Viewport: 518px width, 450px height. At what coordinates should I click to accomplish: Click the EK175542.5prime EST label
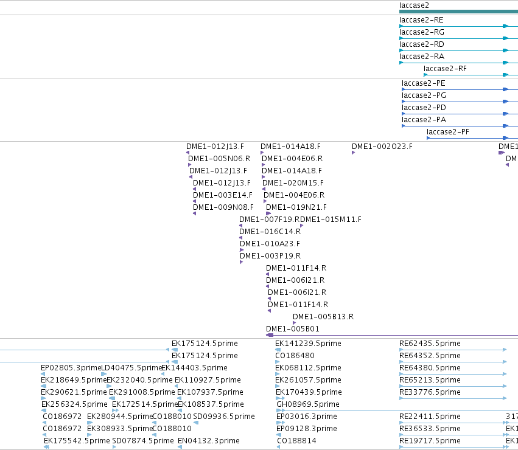click(x=77, y=441)
